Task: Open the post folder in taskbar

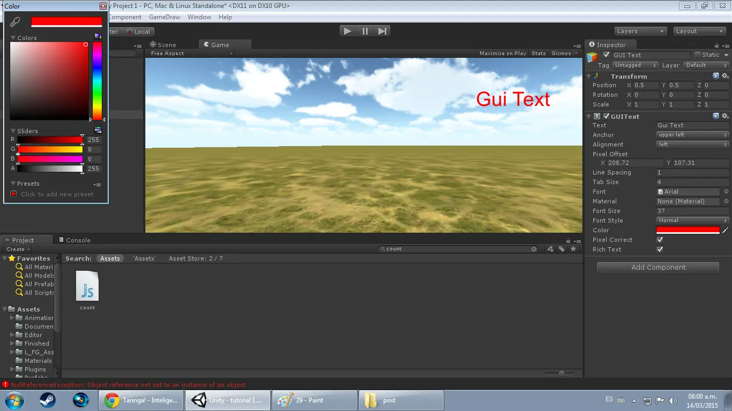Action: [401, 400]
